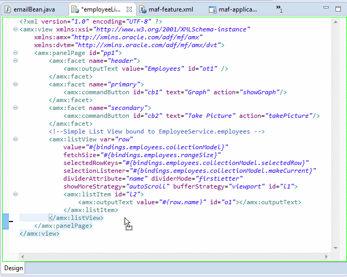Maximize the editor area
Screen dimensions: 347x277
coord(338,9)
